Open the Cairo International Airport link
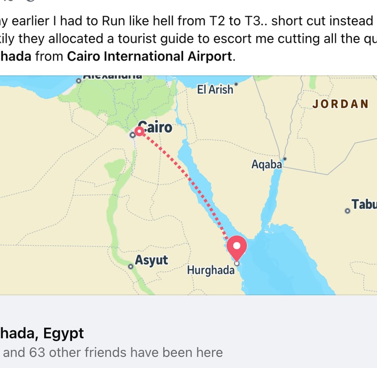This screenshot has height=368, width=377. pos(149,56)
